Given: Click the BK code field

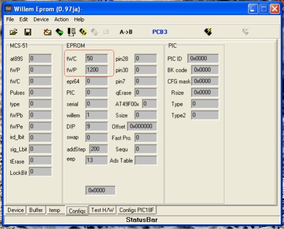Looking at the screenshot, I should [205, 70].
